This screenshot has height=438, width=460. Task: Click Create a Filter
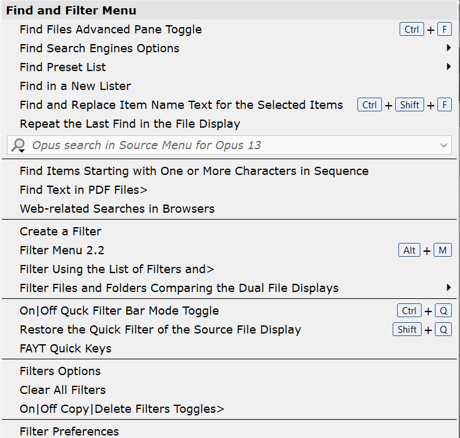tap(60, 232)
